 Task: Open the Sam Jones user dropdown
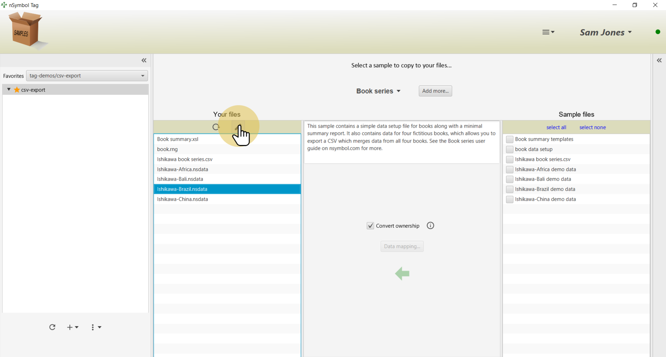pos(606,32)
